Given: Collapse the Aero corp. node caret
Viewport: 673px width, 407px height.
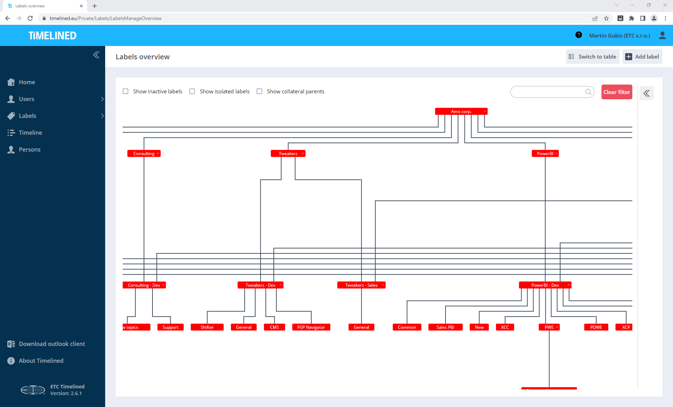Looking at the screenshot, I should click(485, 111).
